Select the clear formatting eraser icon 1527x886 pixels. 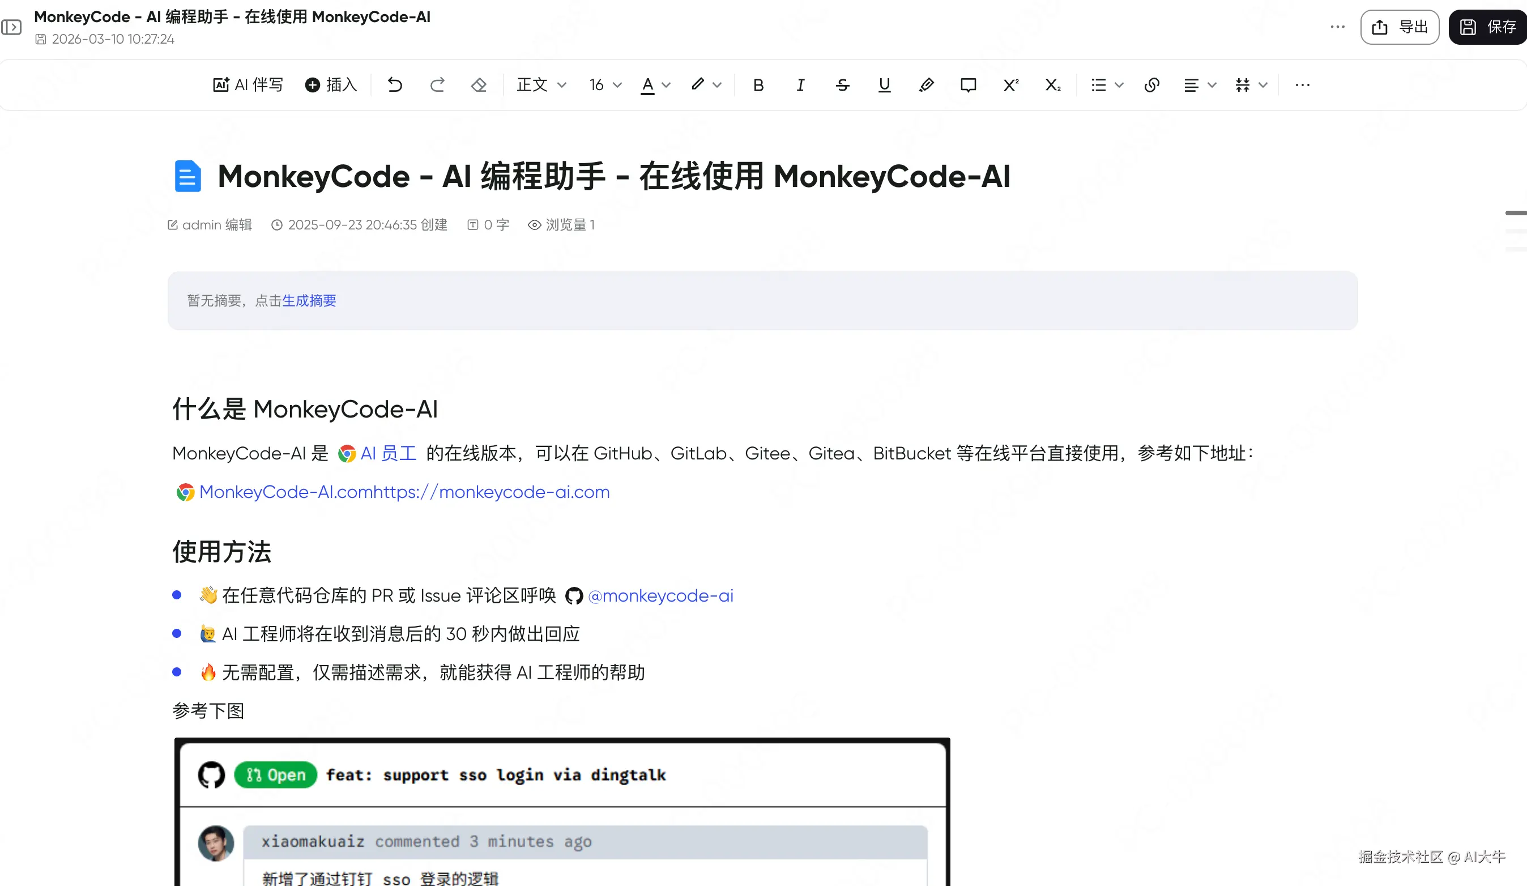click(479, 85)
